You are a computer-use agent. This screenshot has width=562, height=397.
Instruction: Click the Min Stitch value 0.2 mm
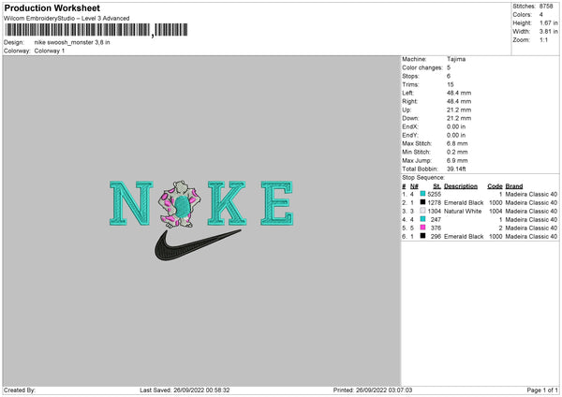coord(457,152)
